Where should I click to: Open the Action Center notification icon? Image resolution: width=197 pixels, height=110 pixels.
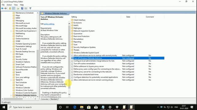(x=192, y=107)
